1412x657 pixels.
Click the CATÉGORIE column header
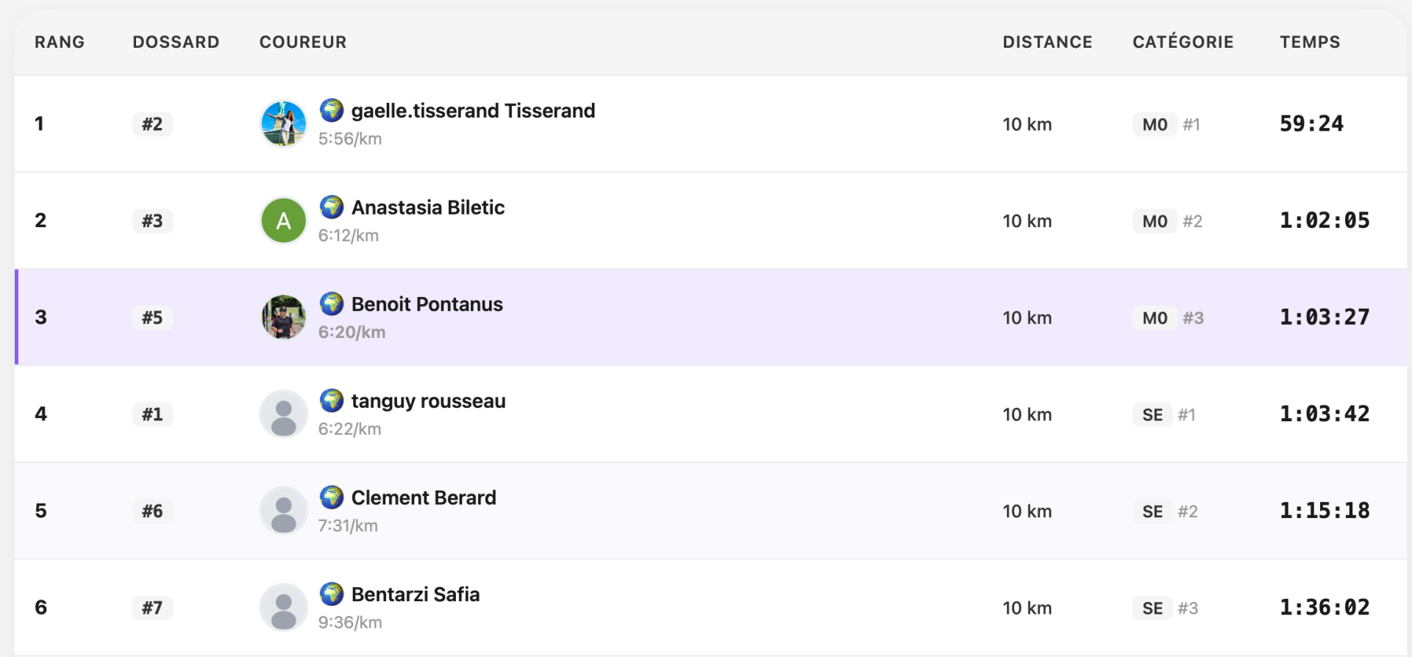click(1183, 42)
